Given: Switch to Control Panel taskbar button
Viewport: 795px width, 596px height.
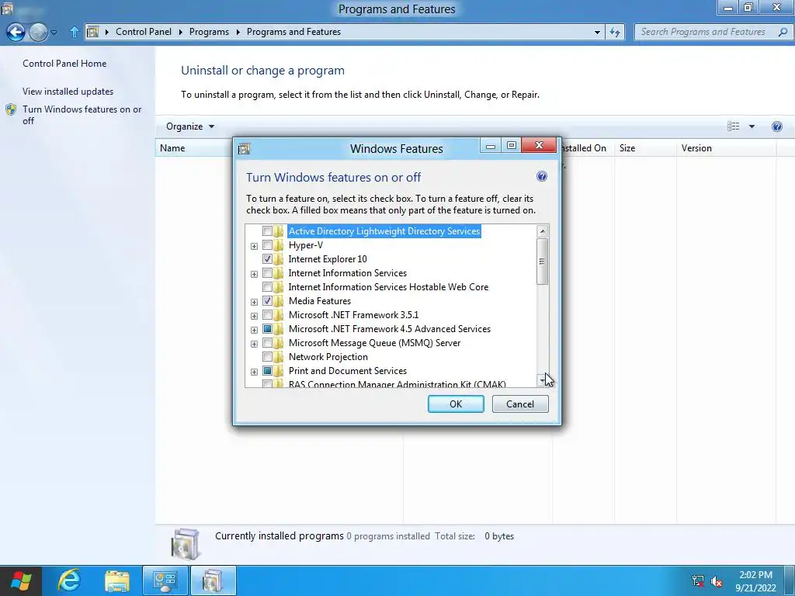Looking at the screenshot, I should (x=165, y=580).
